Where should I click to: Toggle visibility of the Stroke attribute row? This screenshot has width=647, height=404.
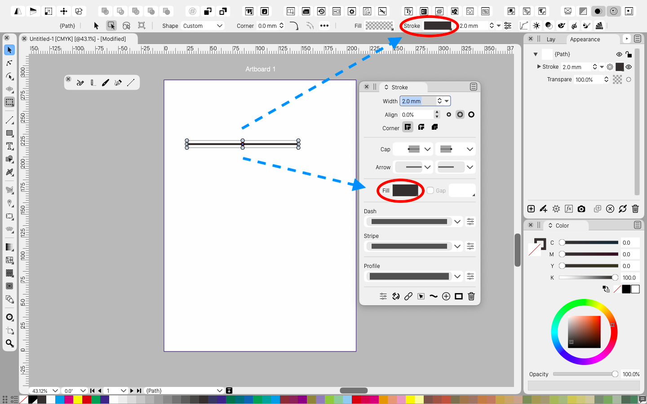pyautogui.click(x=629, y=67)
